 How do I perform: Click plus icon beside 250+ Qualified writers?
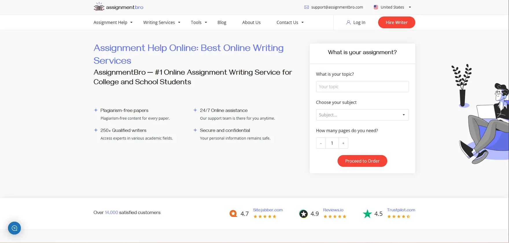(x=96, y=130)
